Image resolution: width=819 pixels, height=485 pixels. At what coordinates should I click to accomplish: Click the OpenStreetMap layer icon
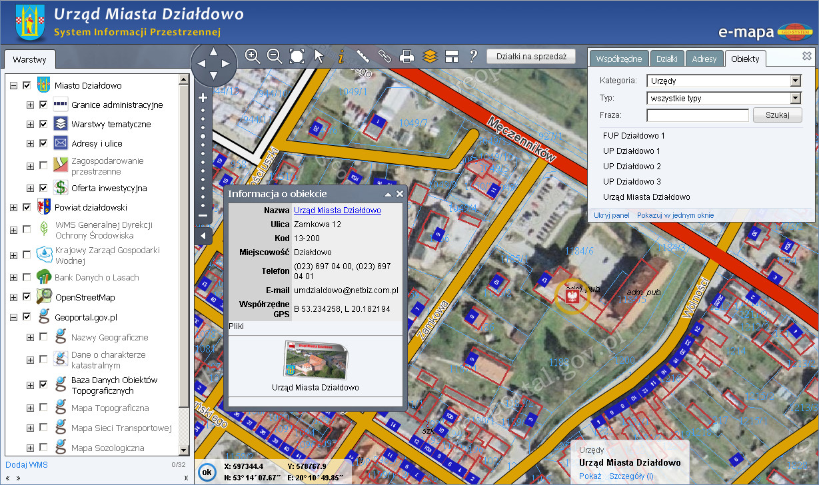[x=44, y=296]
